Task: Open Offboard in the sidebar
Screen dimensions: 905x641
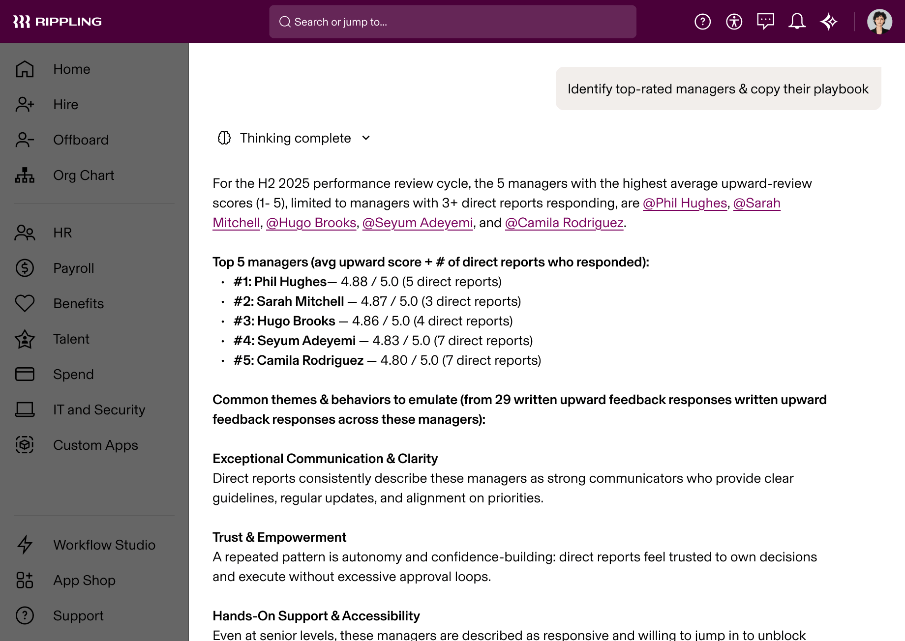Action: tap(81, 140)
